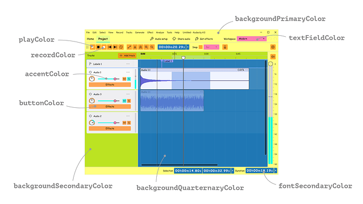363x204 pixels.
Task: Click the flag icon on Labels 1 track
Action: (x=90, y=64)
